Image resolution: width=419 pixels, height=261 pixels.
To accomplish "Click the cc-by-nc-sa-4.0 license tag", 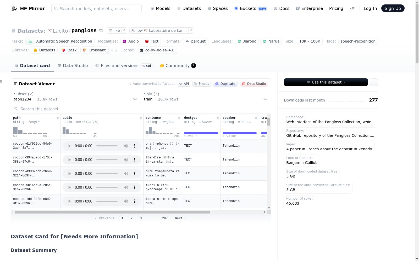I will click(157, 50).
